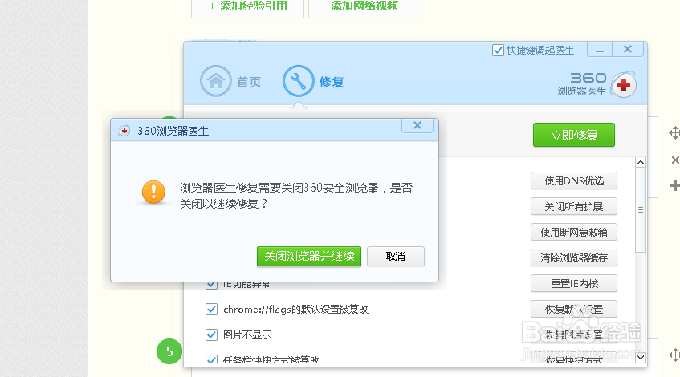Click 取消 in the dialog
The width and height of the screenshot is (680, 377).
pyautogui.click(x=396, y=256)
